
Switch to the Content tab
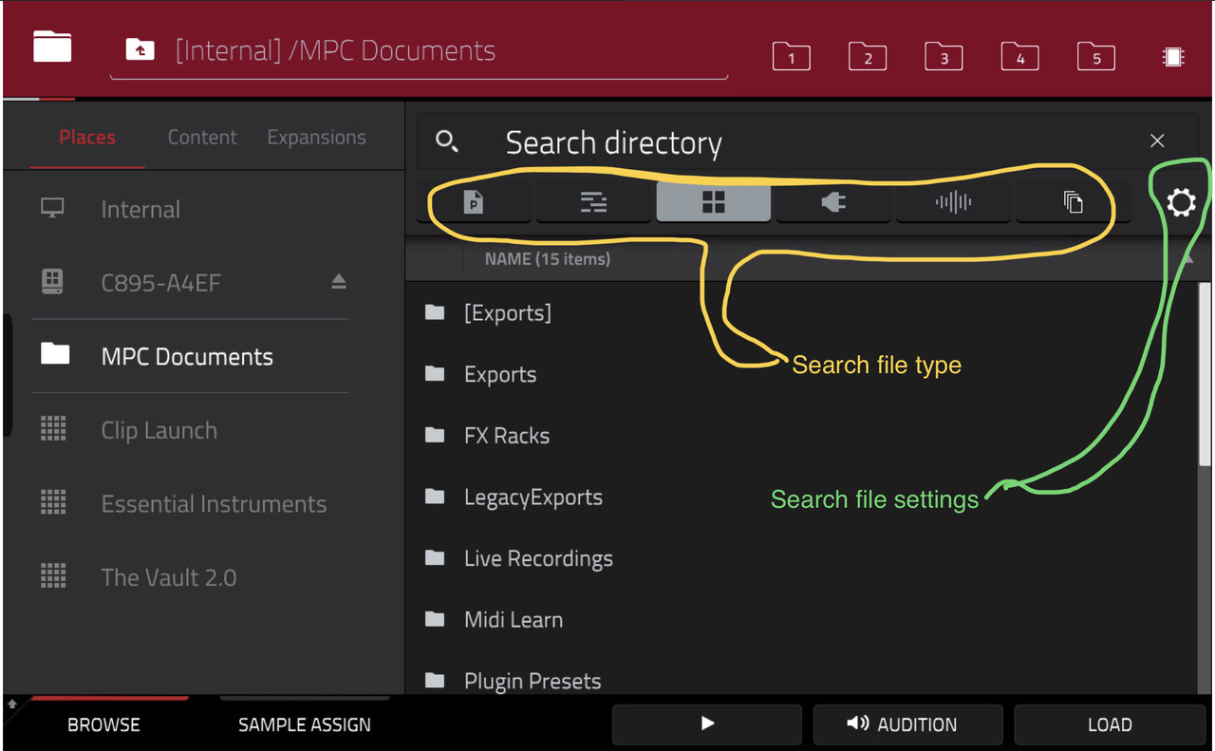coord(202,138)
